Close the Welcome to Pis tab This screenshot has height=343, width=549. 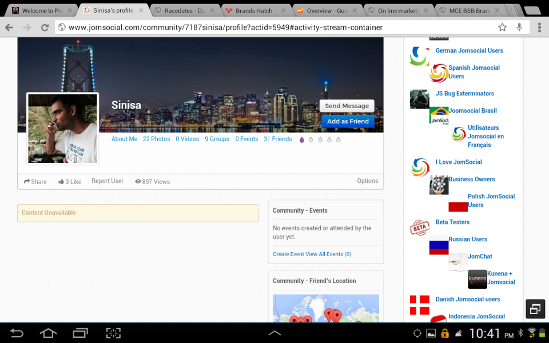point(70,10)
